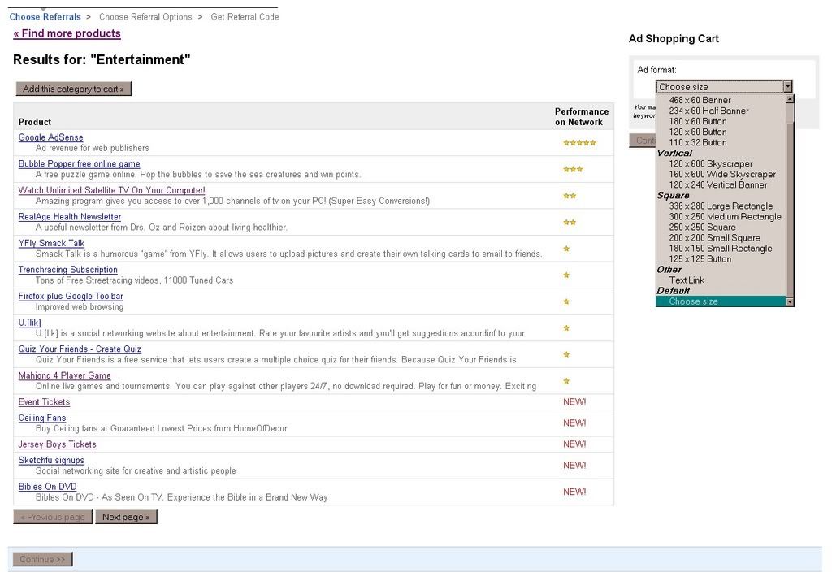Click NEW! label for Jersey Boys Tickets
This screenshot has height=581, width=832.
[x=574, y=444]
